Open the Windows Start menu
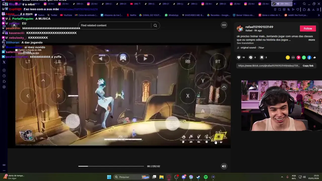This screenshot has width=322, height=181. (x=109, y=177)
